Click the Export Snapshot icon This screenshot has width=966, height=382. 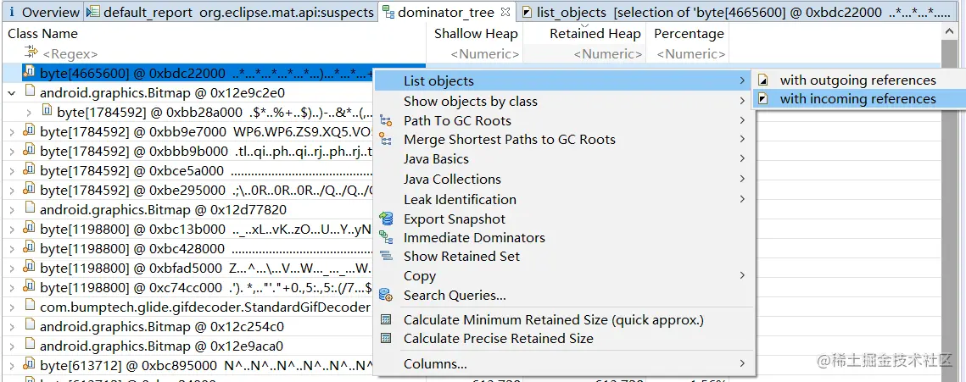[386, 219]
